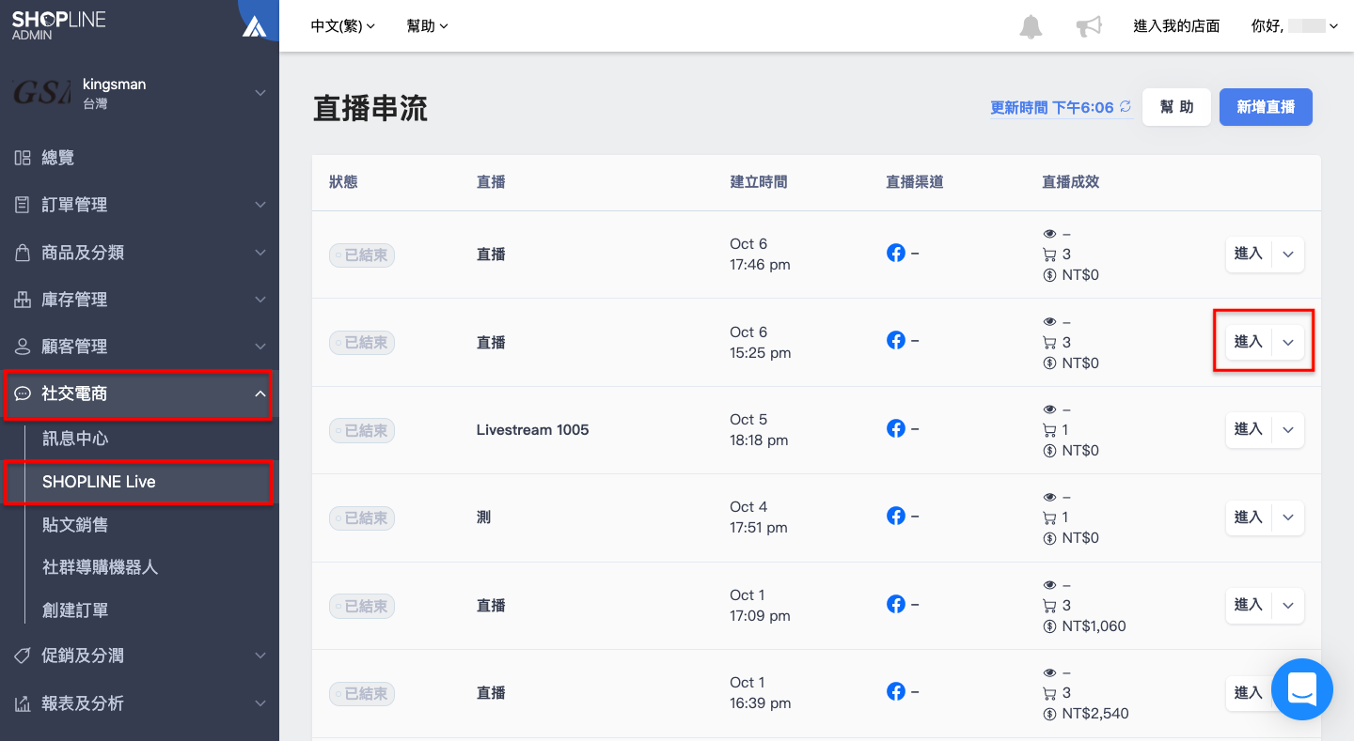Open the blue chat support bubble
This screenshot has height=741, width=1354.
click(x=1302, y=689)
